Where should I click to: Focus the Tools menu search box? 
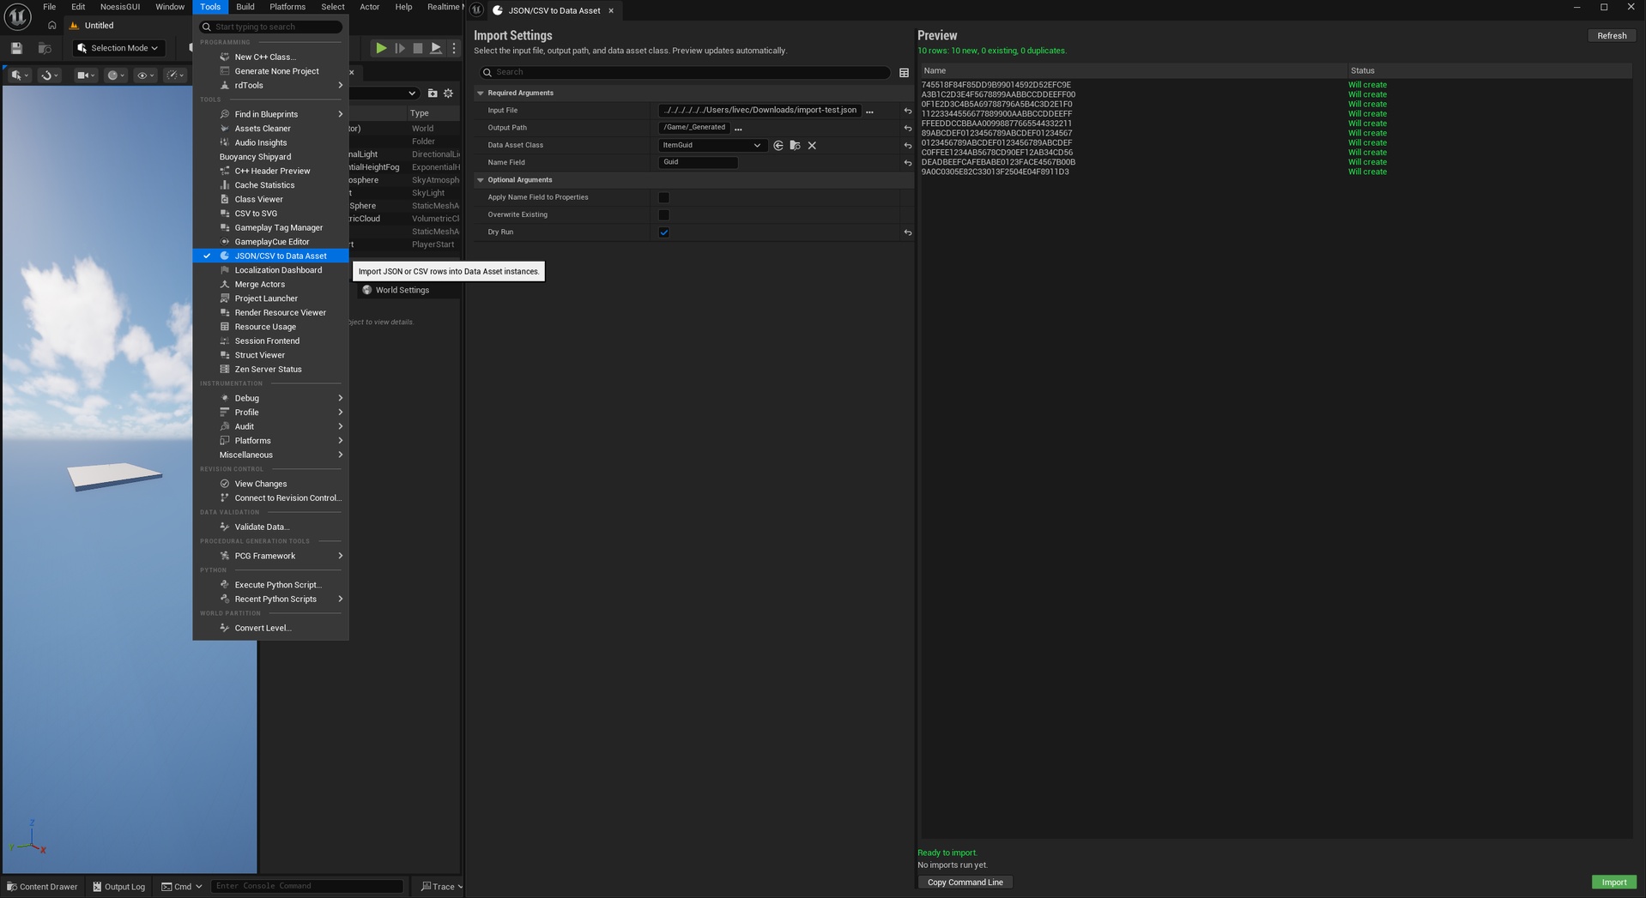[x=271, y=27]
